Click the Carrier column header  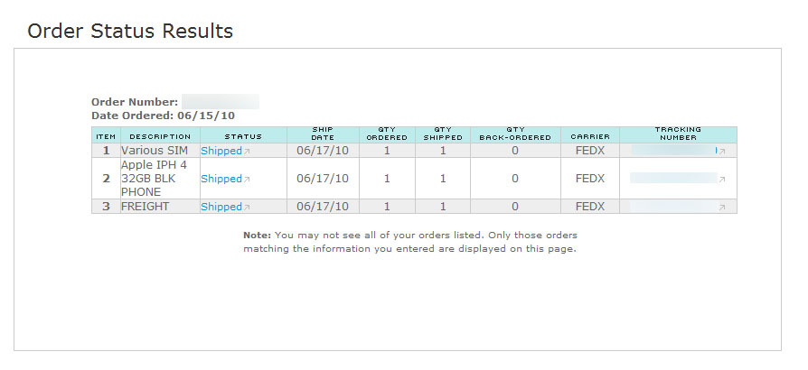coord(589,137)
